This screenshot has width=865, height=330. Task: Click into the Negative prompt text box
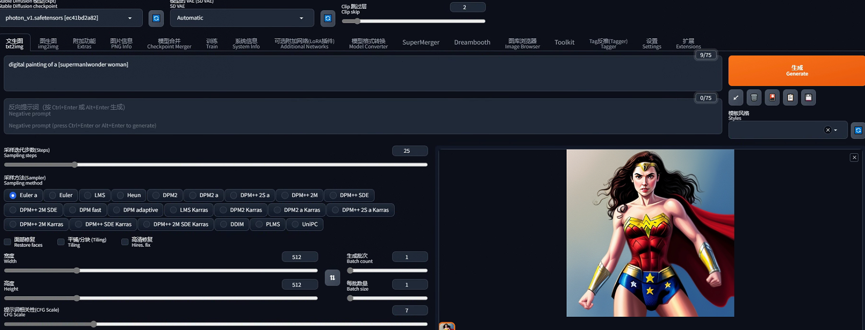363,116
